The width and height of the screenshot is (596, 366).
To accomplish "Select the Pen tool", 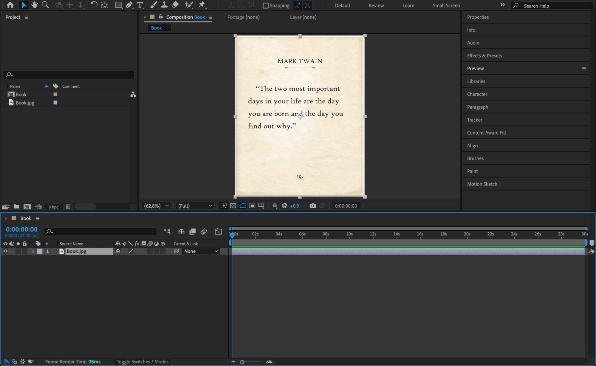I will 129,5.
